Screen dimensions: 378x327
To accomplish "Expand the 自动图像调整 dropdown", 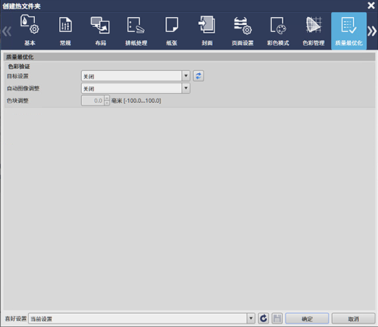I will [x=186, y=89].
